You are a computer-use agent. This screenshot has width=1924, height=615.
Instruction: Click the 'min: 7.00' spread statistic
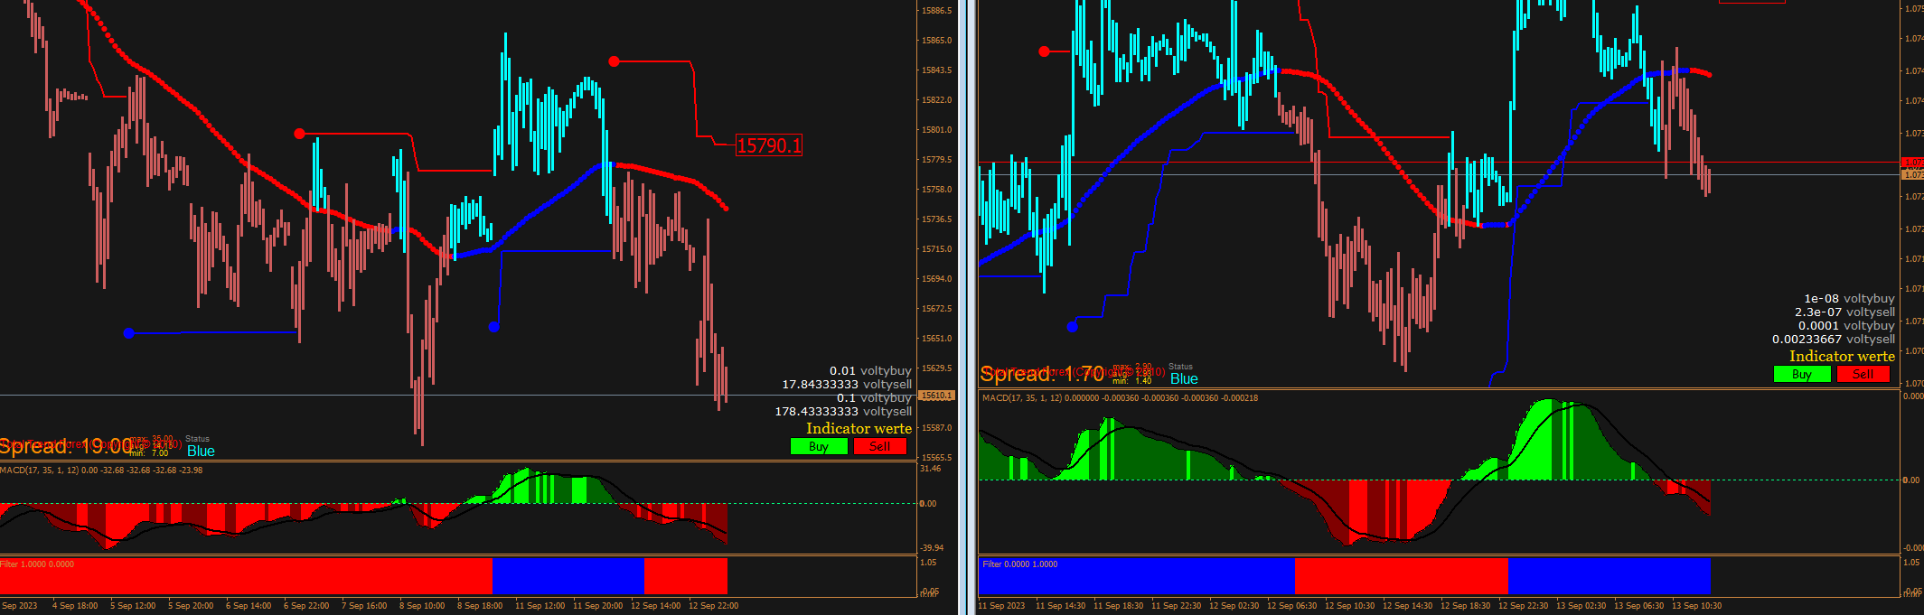pos(149,453)
